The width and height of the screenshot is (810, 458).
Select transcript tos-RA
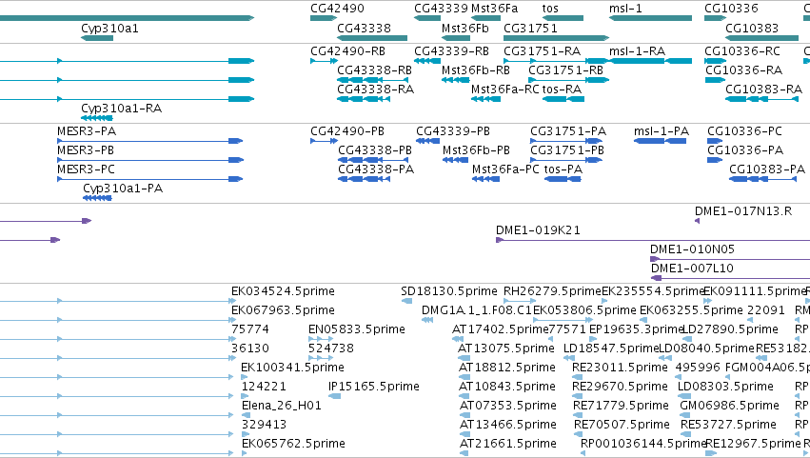[562, 90]
